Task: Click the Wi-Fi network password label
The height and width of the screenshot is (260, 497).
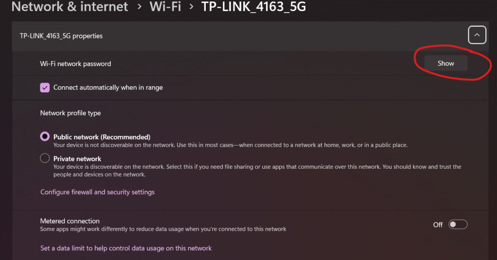Action: (75, 64)
